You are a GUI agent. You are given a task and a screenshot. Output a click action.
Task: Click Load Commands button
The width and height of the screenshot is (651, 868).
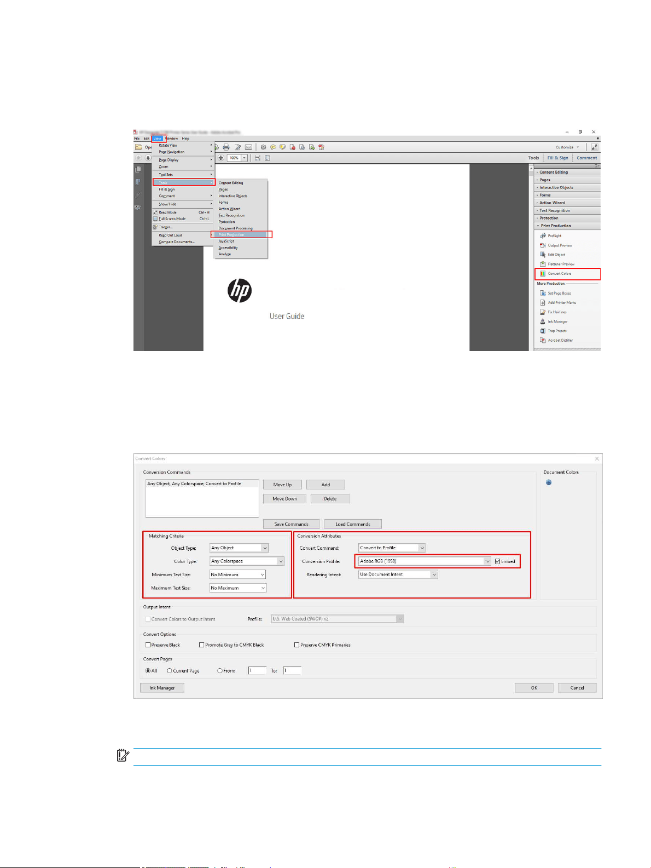tap(353, 524)
